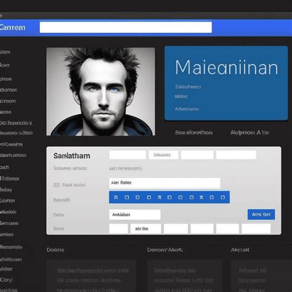Click the last empty box in the form's bottom row
This screenshot has width=292, height=292.
click(x=256, y=229)
